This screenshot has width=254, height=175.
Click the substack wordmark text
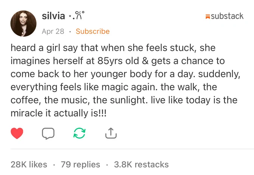click(x=227, y=16)
